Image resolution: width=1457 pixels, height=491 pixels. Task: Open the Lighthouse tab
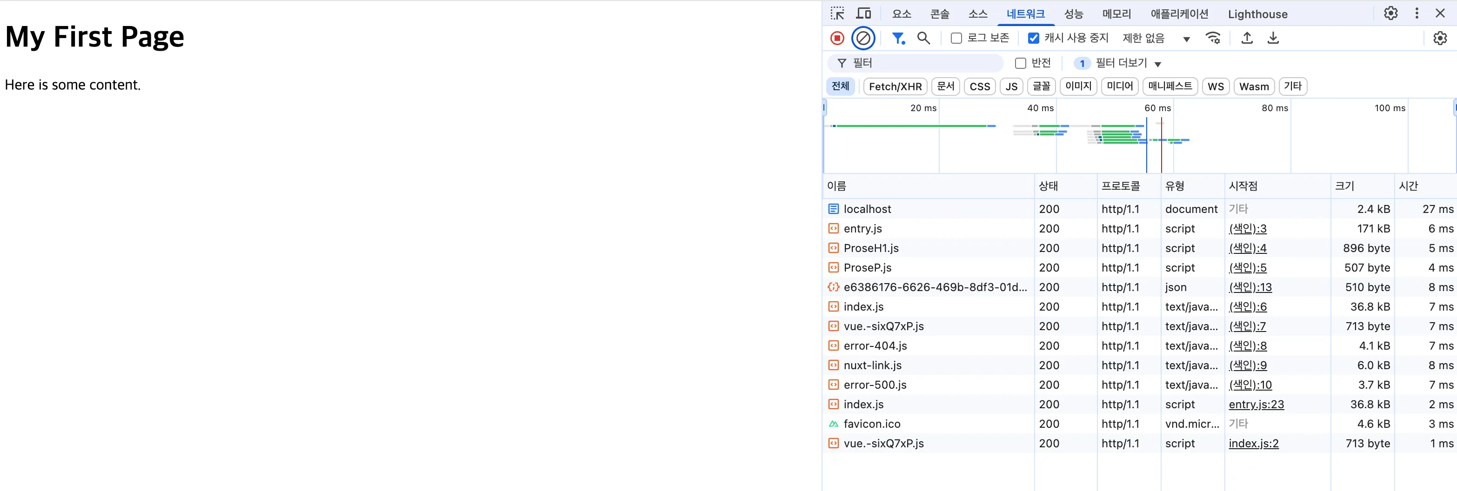(1257, 14)
